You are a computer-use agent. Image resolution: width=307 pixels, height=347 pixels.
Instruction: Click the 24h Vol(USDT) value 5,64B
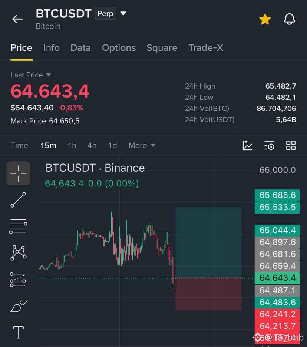(286, 119)
